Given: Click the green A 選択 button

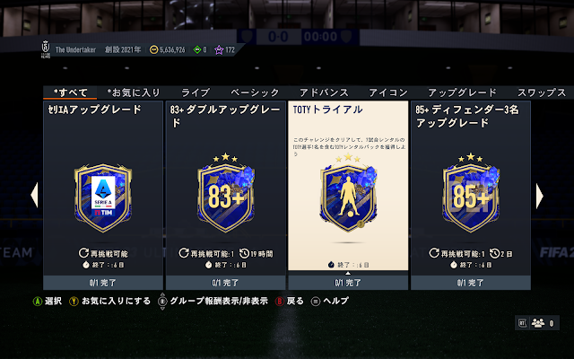Looking at the screenshot, I should coord(38,302).
